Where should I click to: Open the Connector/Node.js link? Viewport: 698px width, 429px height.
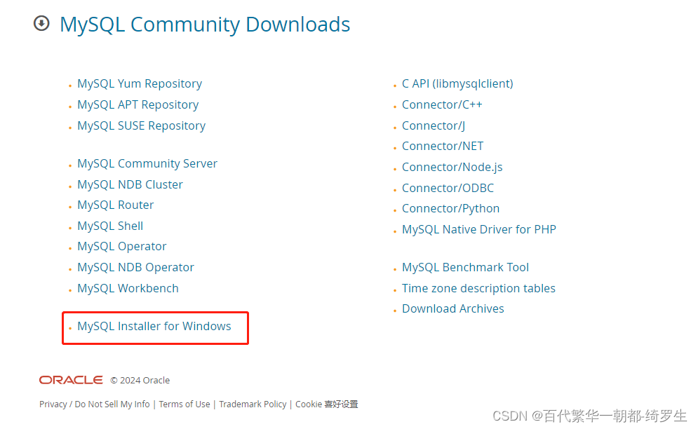pos(452,167)
